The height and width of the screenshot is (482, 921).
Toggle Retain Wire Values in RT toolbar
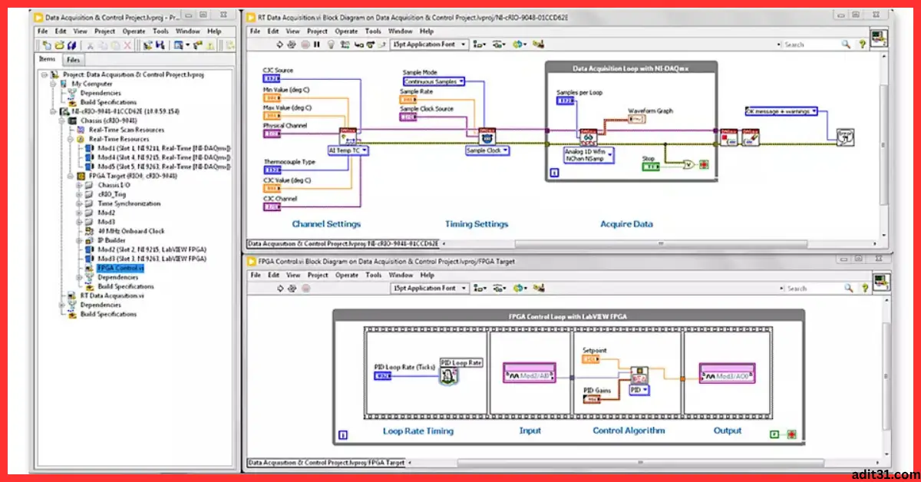(x=344, y=45)
